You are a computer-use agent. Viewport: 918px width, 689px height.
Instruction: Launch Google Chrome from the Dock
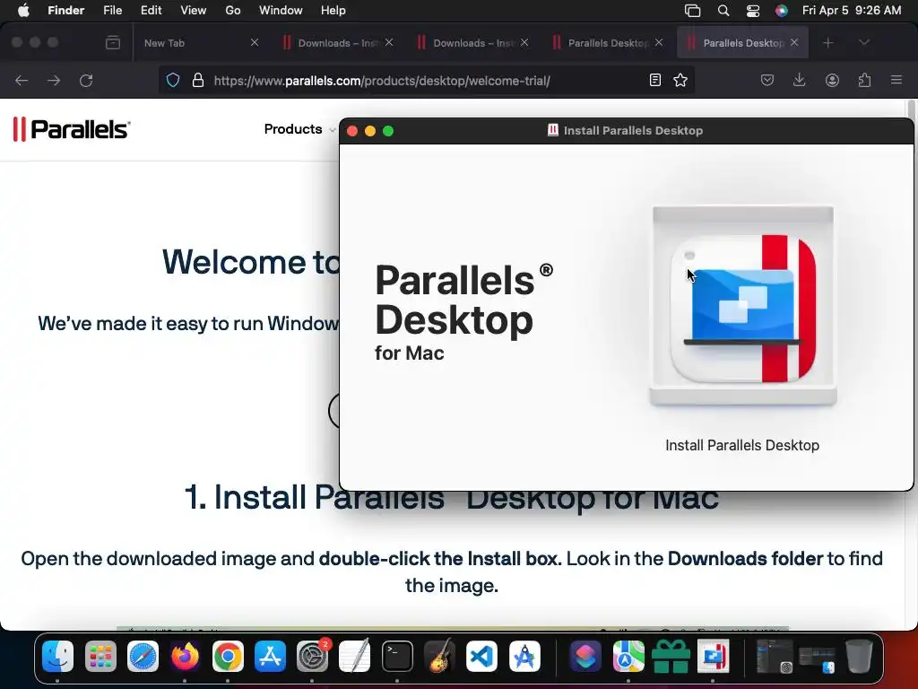point(228,656)
